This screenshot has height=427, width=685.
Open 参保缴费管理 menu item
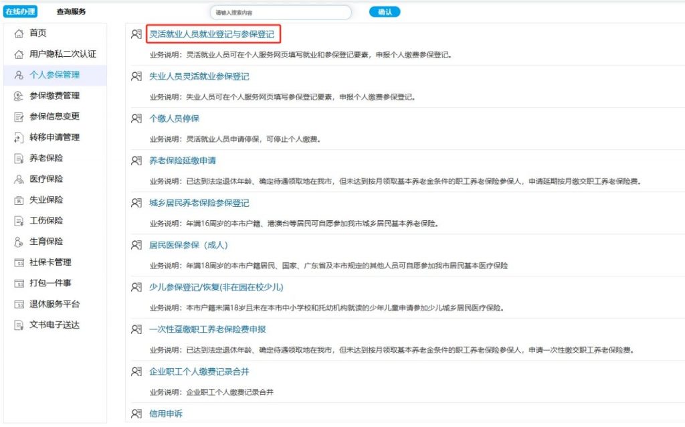(x=55, y=96)
